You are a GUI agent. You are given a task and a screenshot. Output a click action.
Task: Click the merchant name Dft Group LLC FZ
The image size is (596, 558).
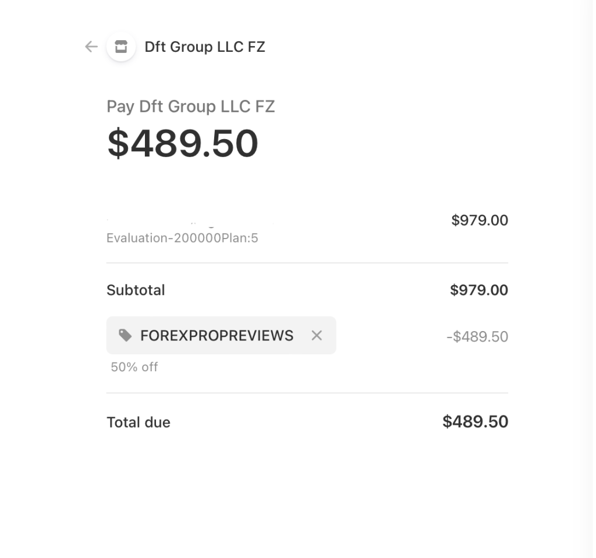point(205,47)
